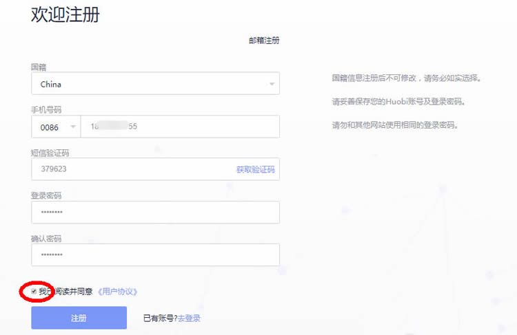
Task: Click the 去登录 login link
Action: [189, 318]
